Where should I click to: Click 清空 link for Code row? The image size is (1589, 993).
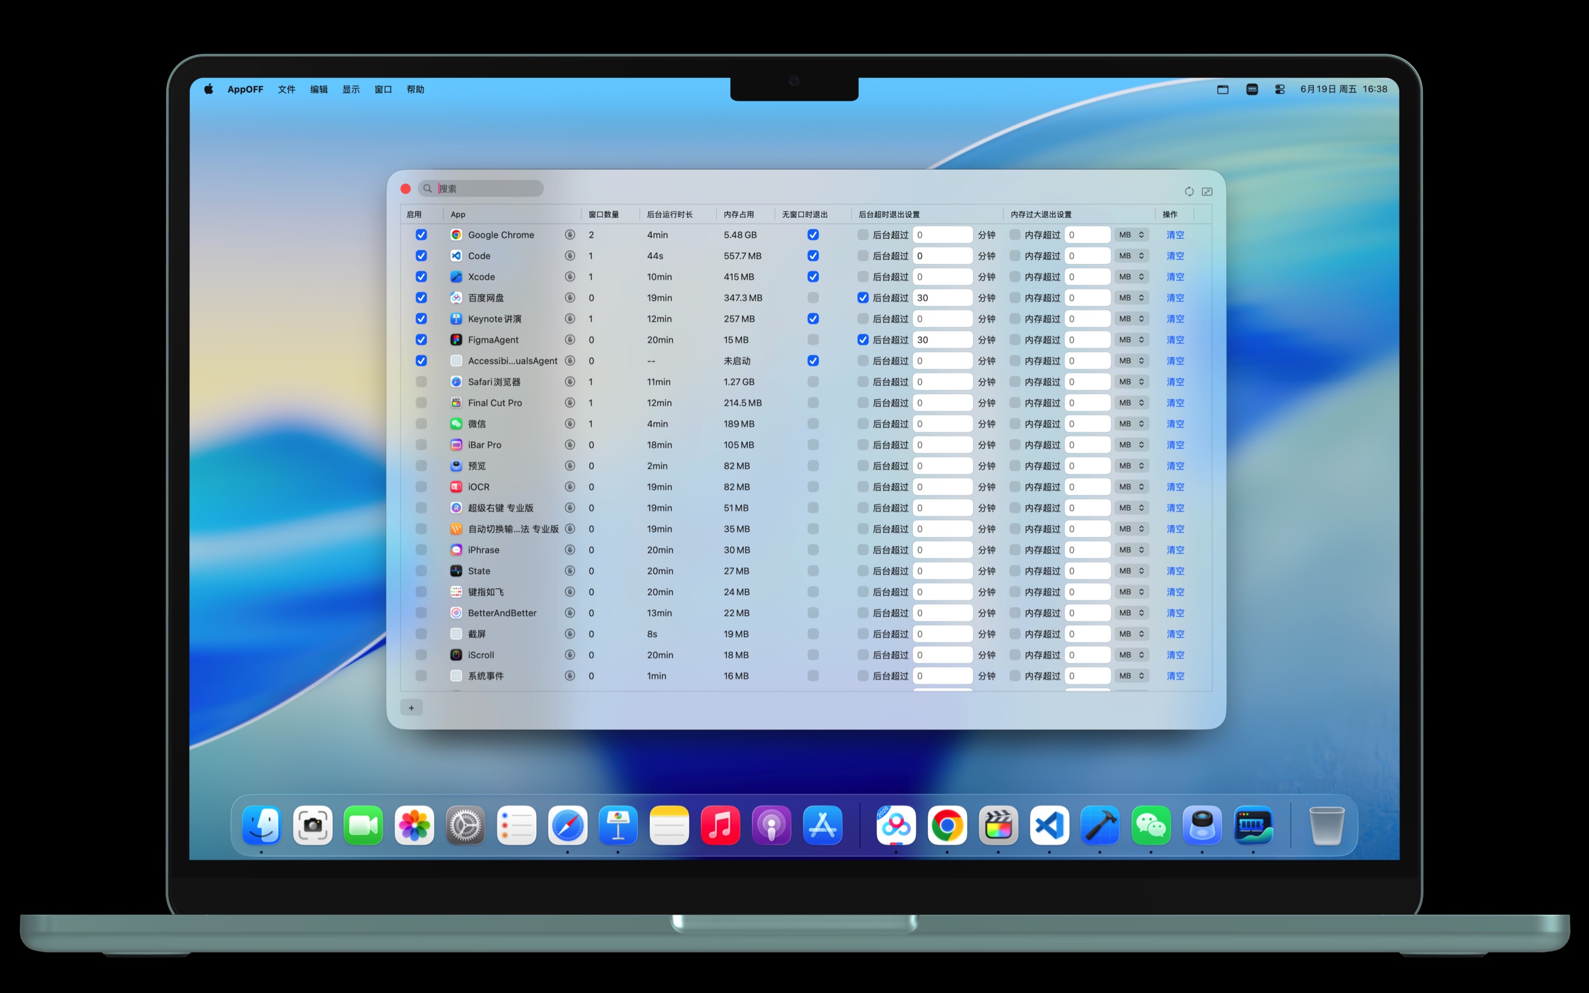1175,255
